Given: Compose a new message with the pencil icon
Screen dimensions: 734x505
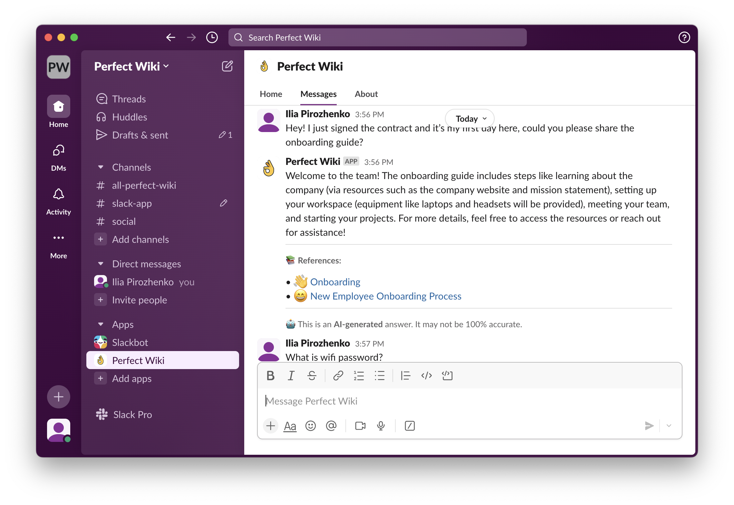Looking at the screenshot, I should pyautogui.click(x=227, y=66).
